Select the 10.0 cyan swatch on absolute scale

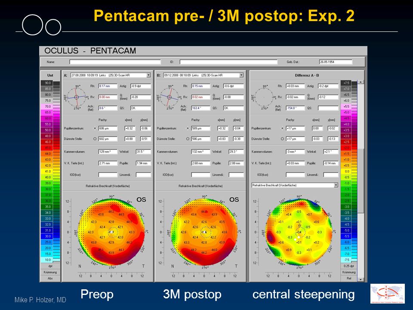pyautogui.click(x=47, y=260)
